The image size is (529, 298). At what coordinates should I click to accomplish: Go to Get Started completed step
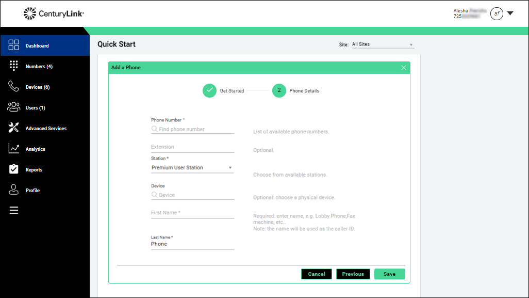pos(210,90)
